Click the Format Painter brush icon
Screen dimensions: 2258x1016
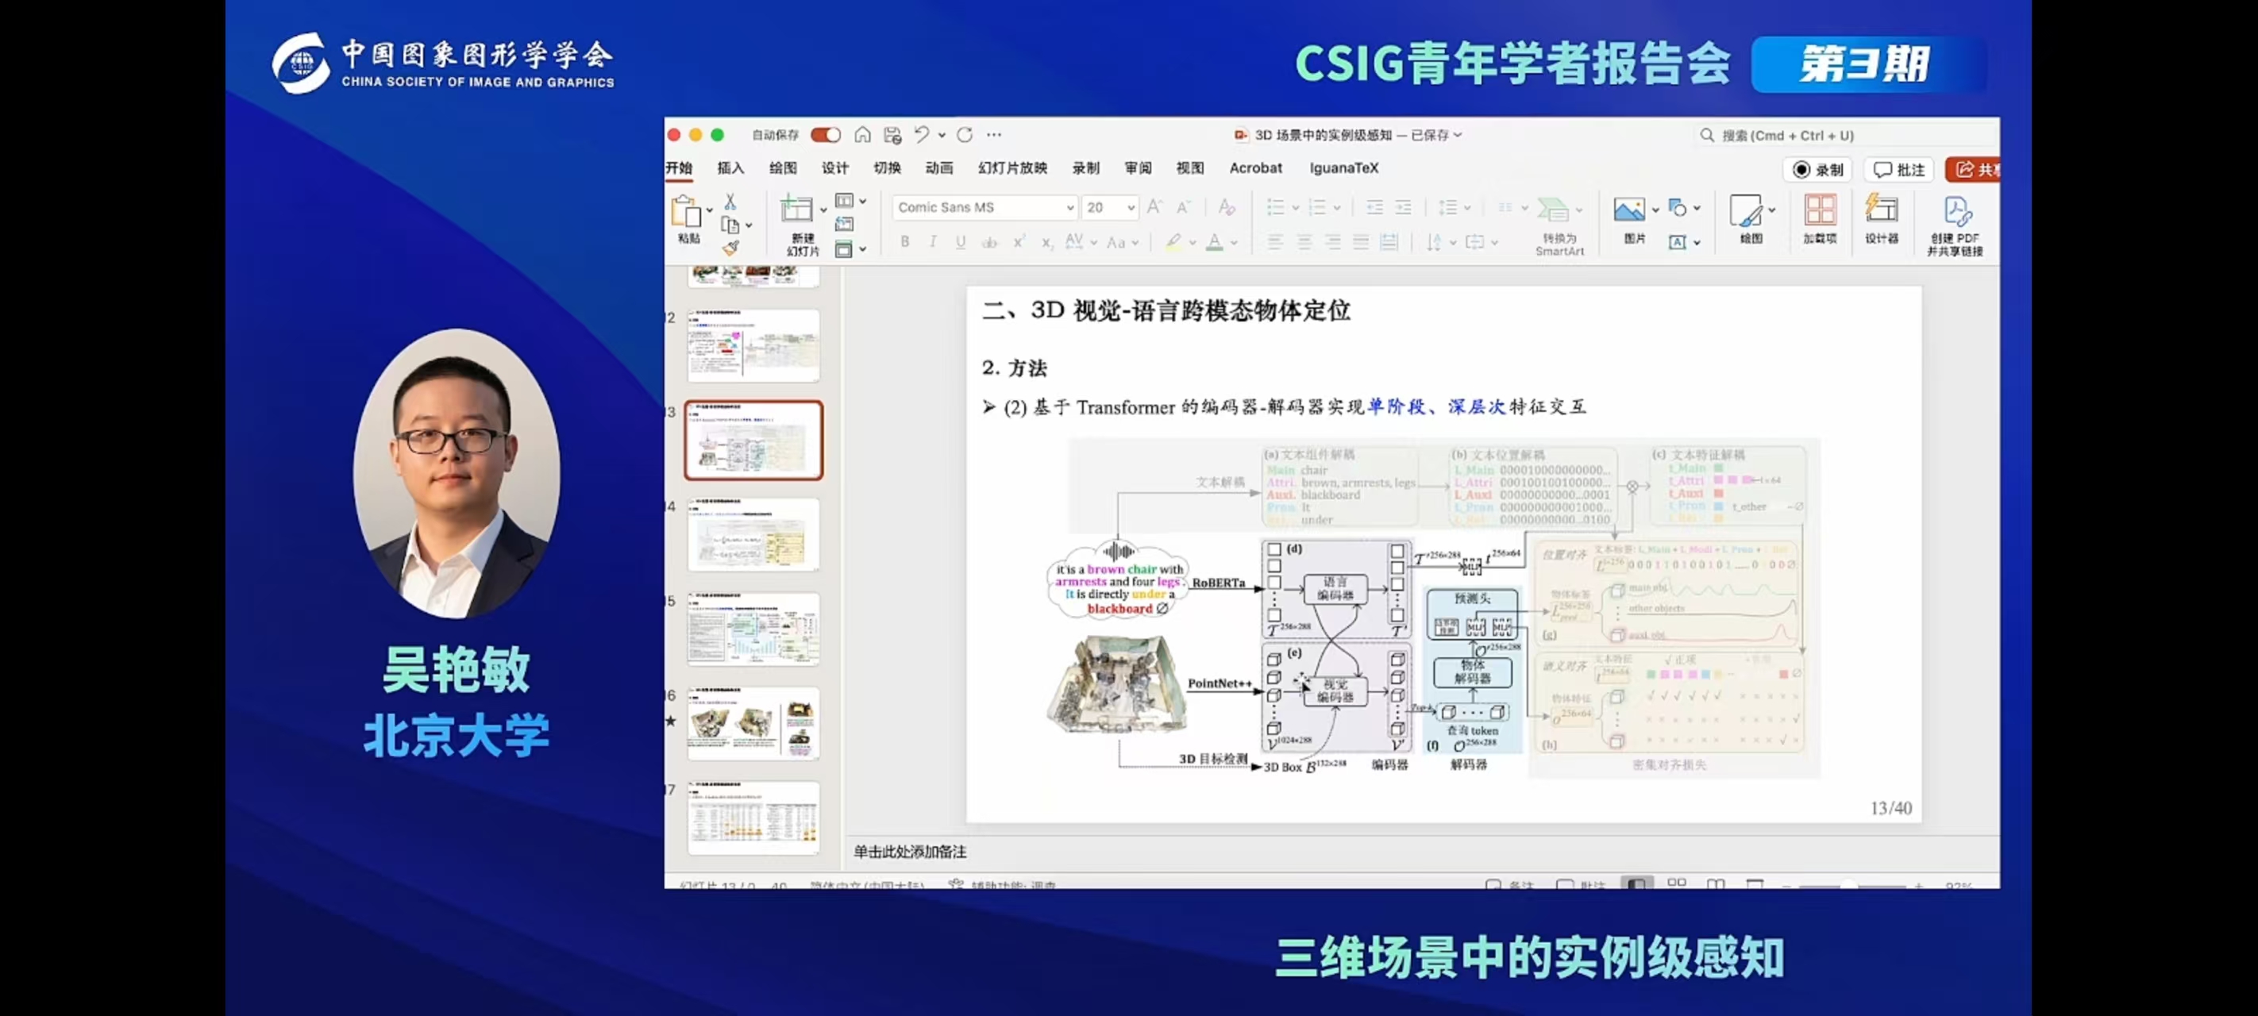(730, 249)
